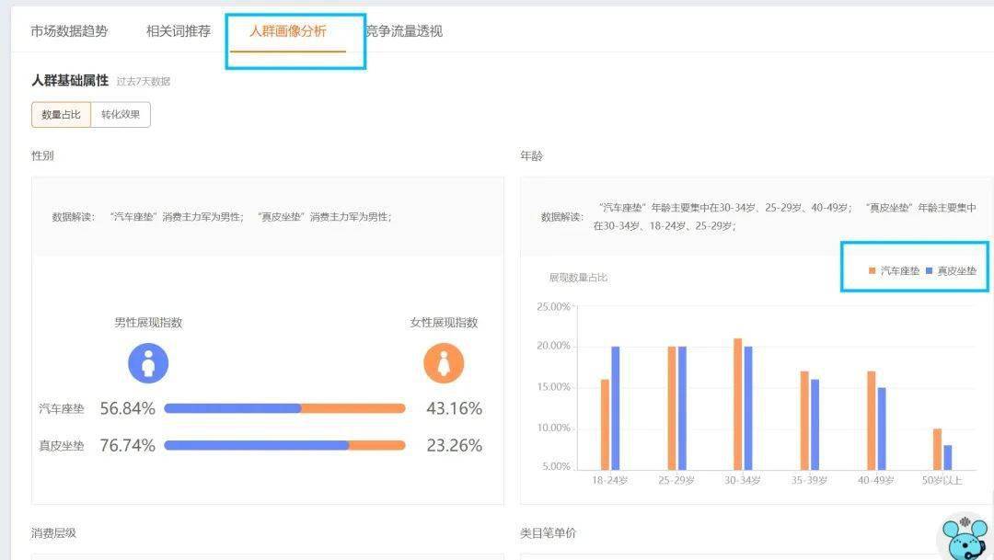Open the mouse mascot assistant icon
The image size is (994, 560).
pyautogui.click(x=962, y=537)
